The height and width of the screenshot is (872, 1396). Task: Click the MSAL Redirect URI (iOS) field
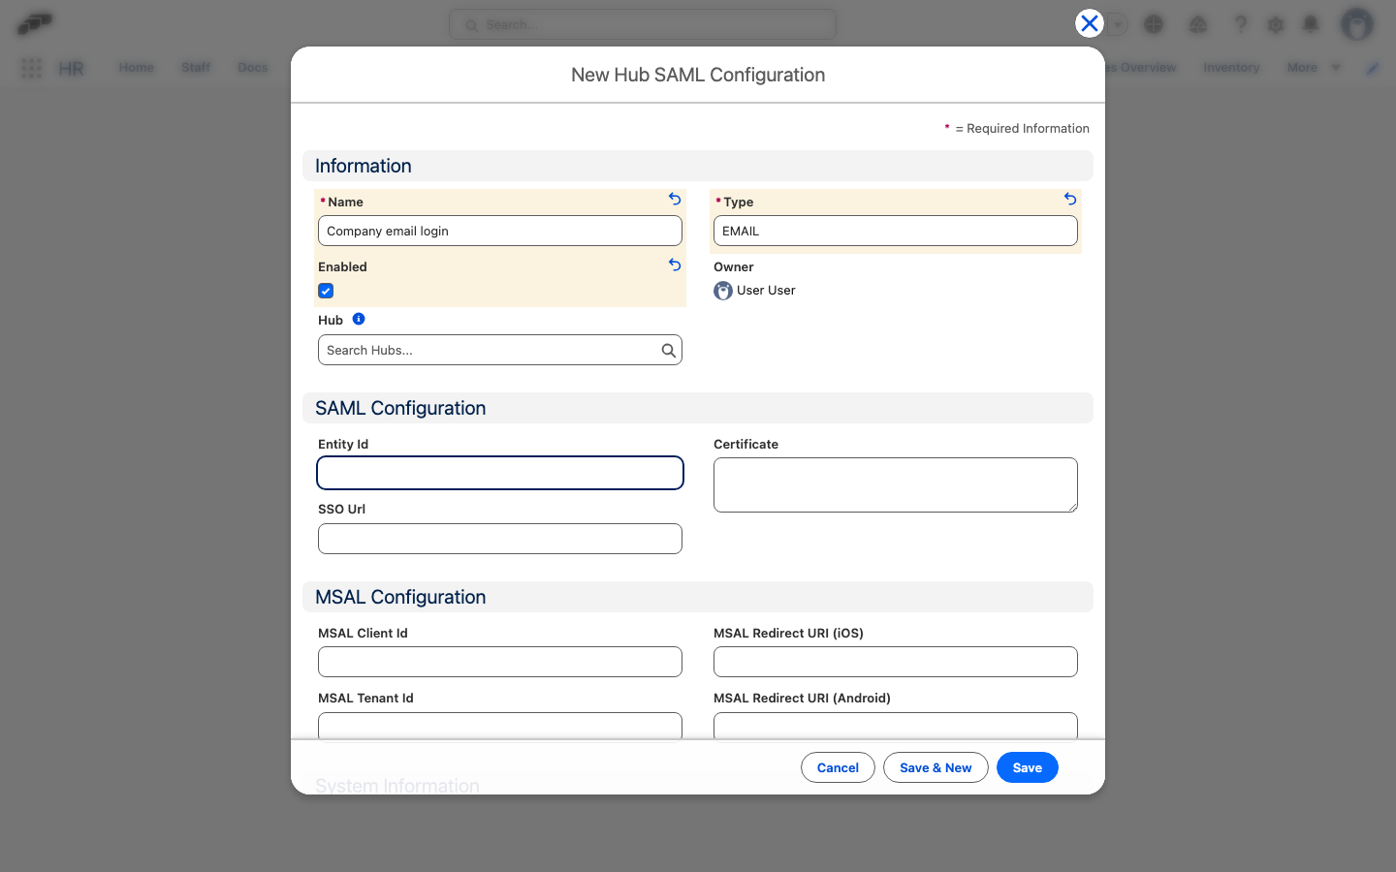(x=896, y=662)
